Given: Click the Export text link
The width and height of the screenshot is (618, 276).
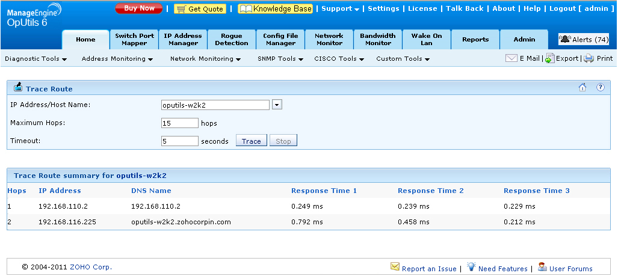Looking at the screenshot, I should coord(567,58).
